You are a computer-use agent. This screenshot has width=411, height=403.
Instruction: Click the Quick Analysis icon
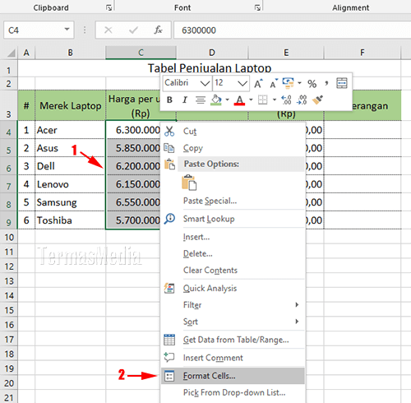(x=169, y=288)
